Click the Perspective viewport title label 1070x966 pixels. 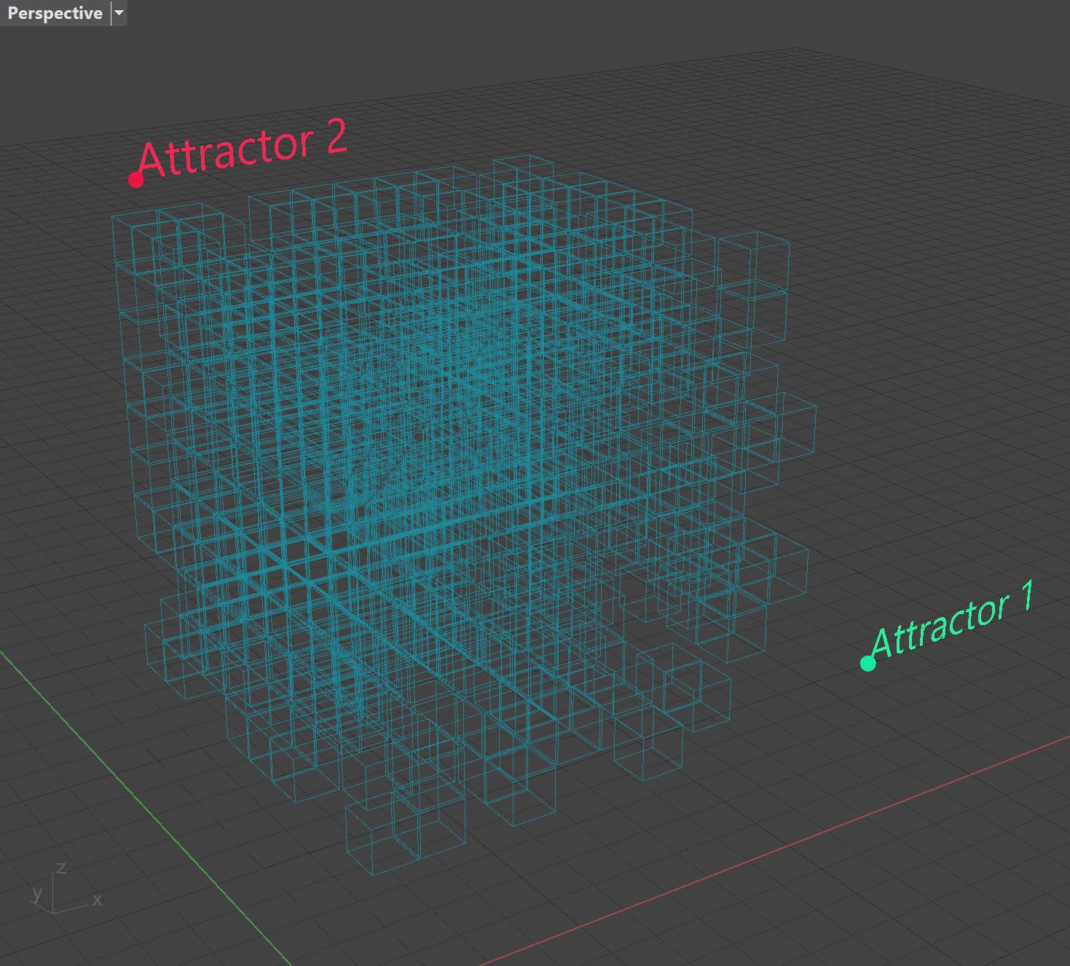tap(55, 13)
